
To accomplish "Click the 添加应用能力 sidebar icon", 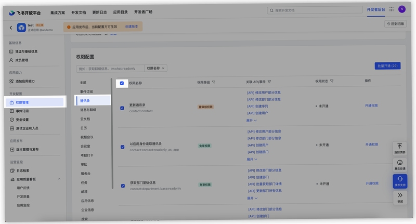I will (11, 82).
